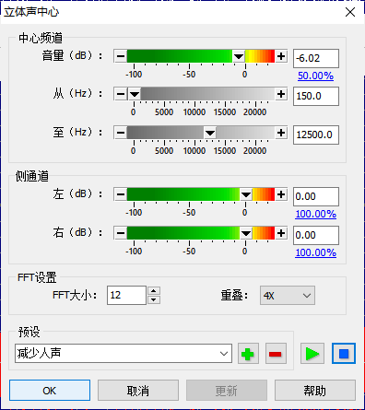Open 帮助 for this dialog
The width and height of the screenshot is (365, 410).
click(315, 391)
